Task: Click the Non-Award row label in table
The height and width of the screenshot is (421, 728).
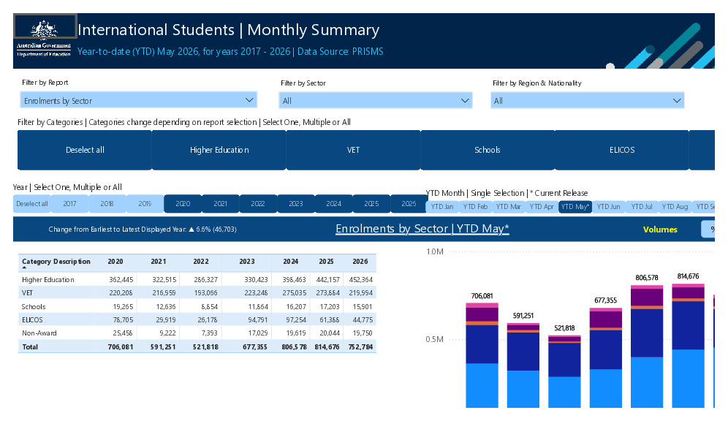Action: pos(39,333)
